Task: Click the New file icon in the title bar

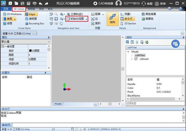Action: 10,3
